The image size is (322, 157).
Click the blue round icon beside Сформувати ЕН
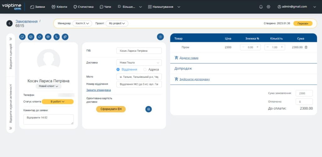point(149,109)
